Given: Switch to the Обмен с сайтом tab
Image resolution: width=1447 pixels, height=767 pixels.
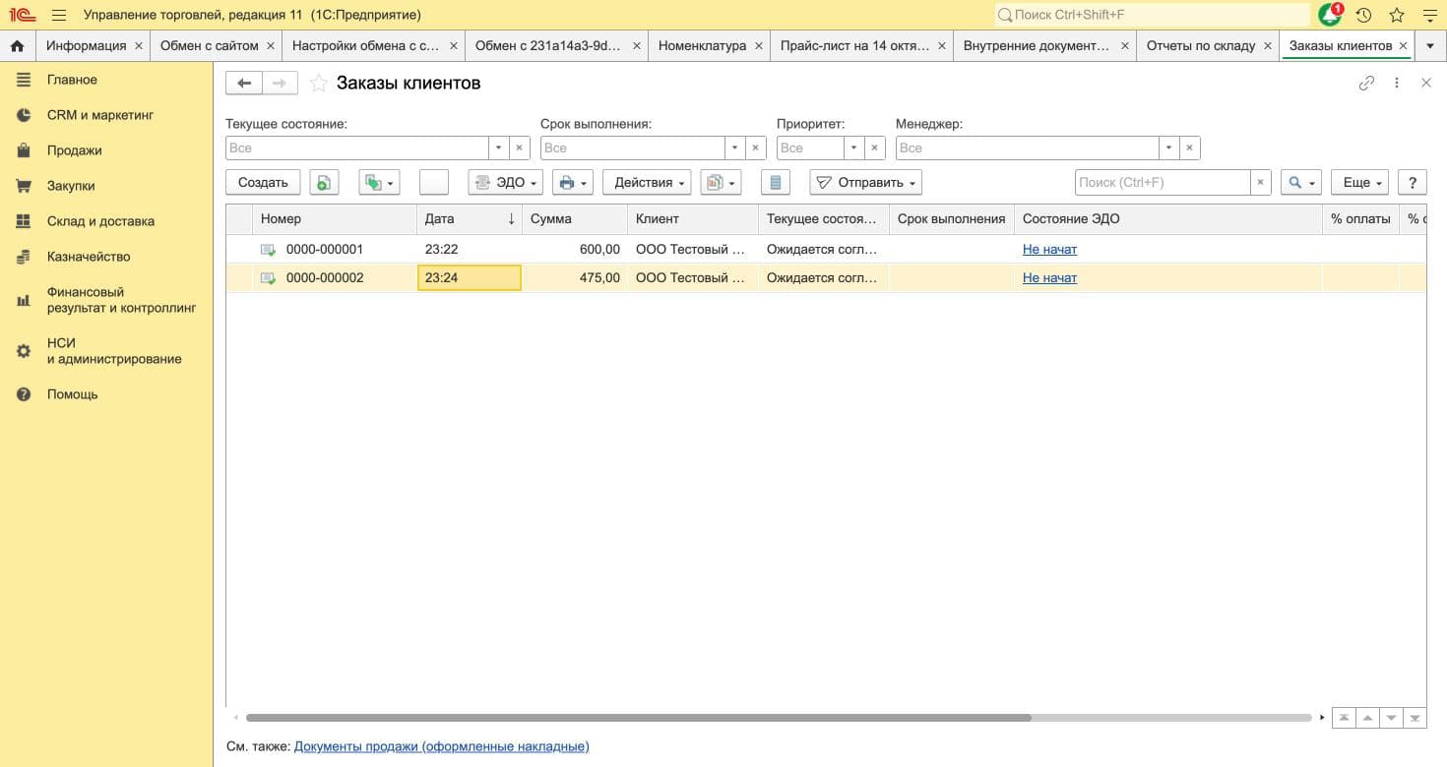Looking at the screenshot, I should tap(209, 45).
